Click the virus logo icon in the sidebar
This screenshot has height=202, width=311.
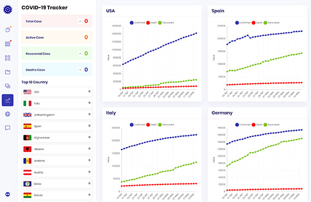[x=8, y=9]
